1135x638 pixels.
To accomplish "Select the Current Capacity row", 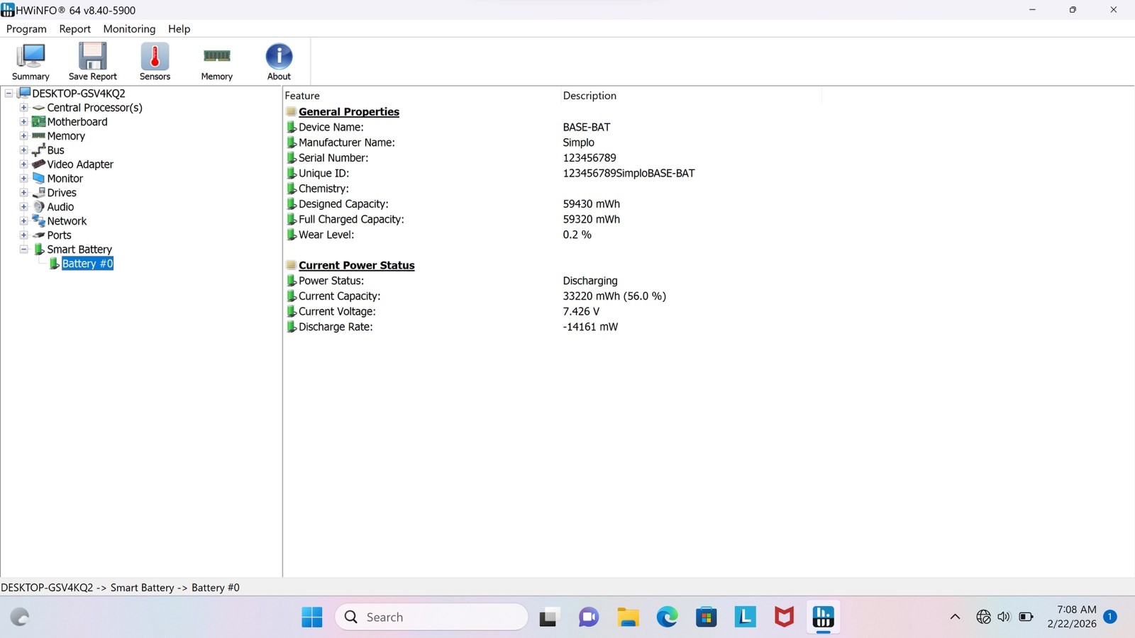I will coord(553,296).
